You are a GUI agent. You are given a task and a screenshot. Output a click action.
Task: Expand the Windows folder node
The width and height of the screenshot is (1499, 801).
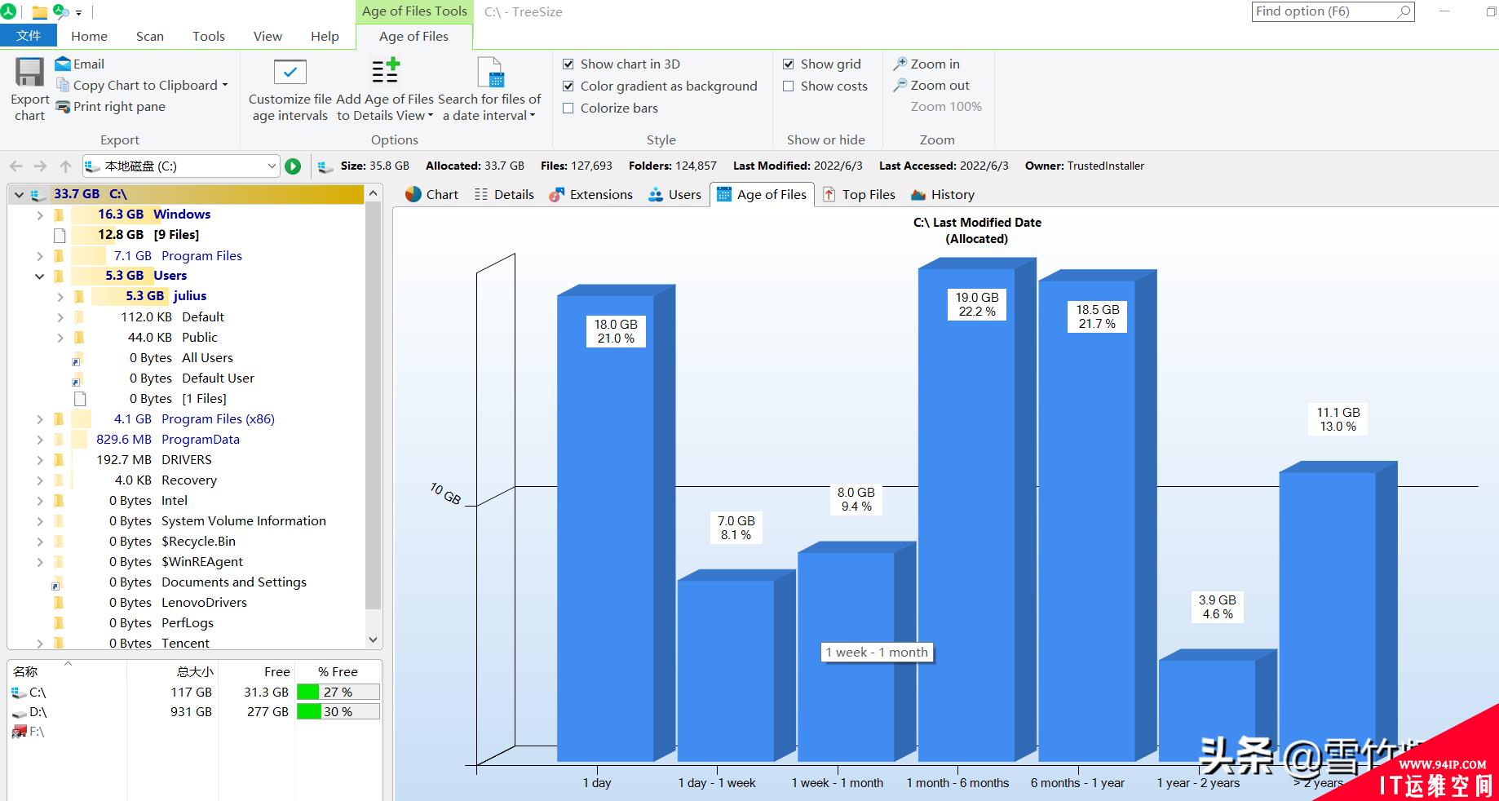coord(40,215)
